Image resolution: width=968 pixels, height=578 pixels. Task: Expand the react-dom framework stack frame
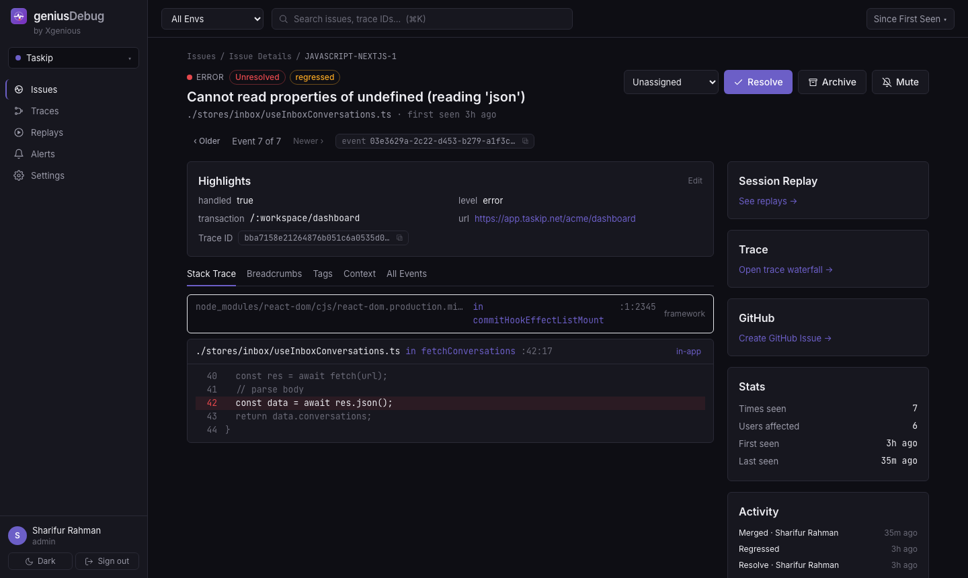coord(450,314)
